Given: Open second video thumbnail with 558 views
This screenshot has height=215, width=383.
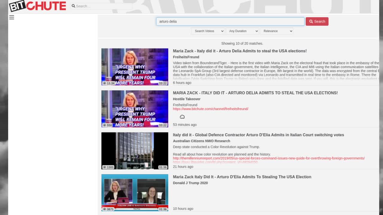Looking at the screenshot, I should tap(135, 109).
